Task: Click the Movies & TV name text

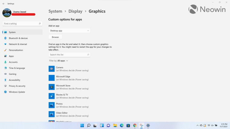Action: click(x=62, y=95)
